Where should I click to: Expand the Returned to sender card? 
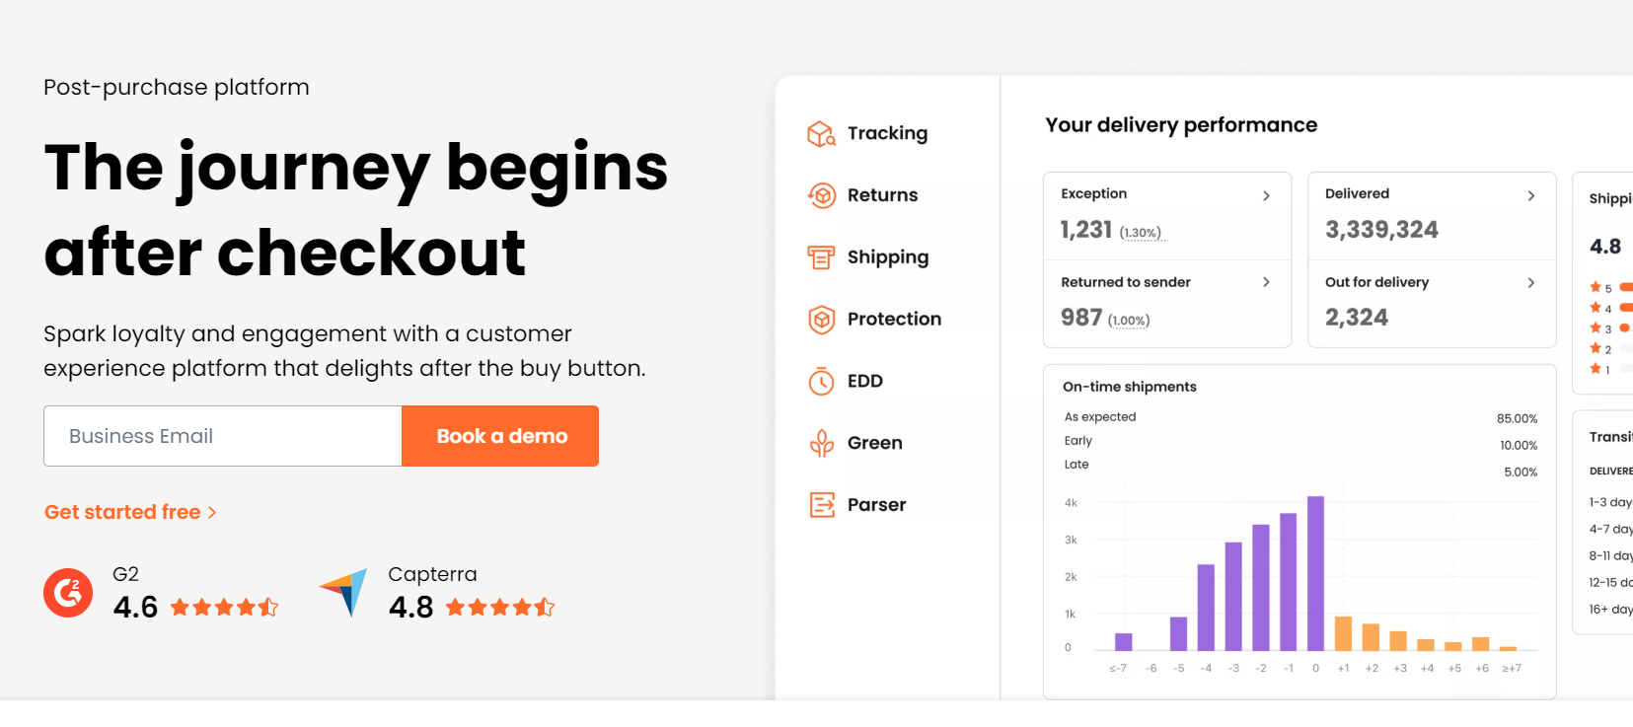click(1266, 282)
